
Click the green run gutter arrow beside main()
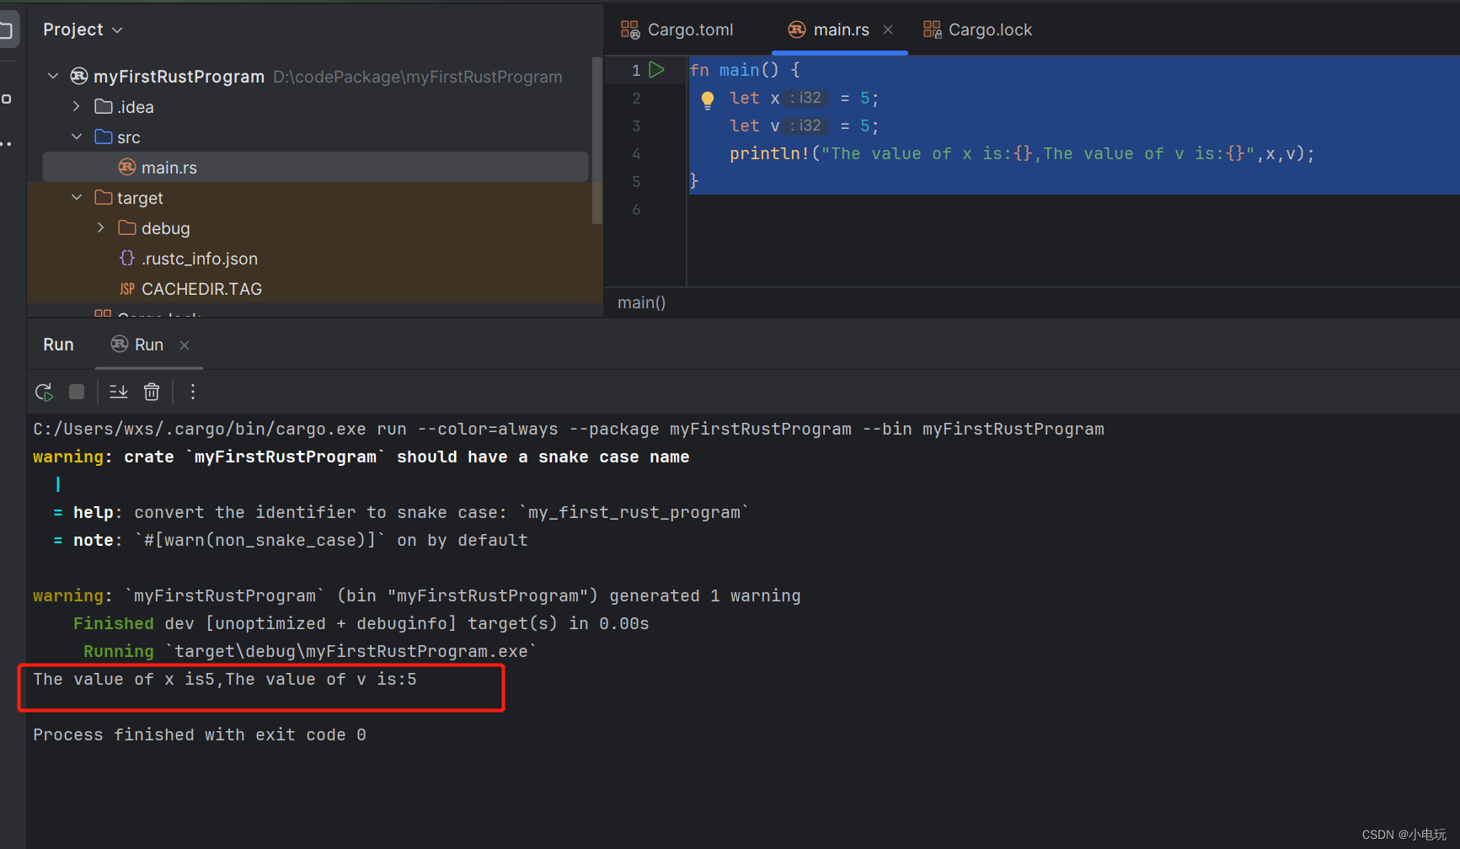click(657, 70)
